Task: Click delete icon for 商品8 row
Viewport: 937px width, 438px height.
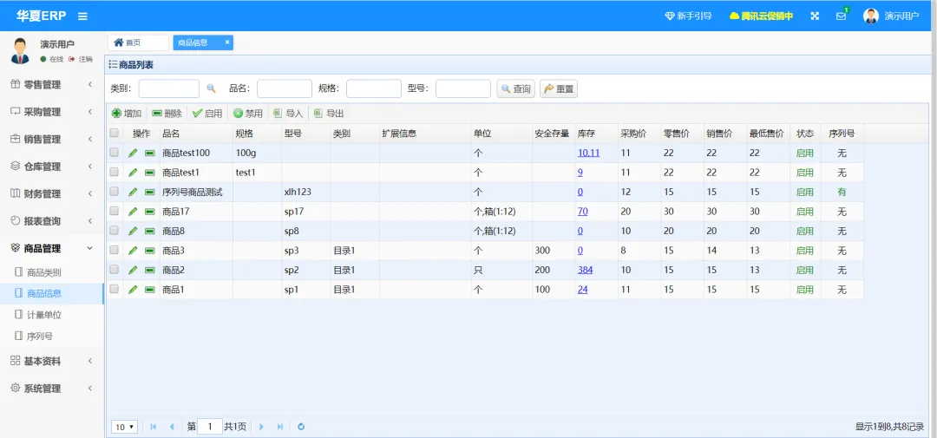Action: click(x=149, y=231)
